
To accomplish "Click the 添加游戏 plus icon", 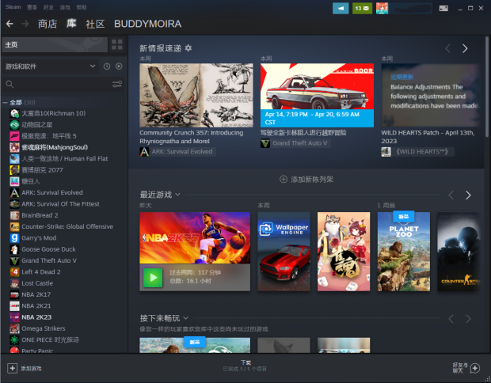I will [12, 368].
